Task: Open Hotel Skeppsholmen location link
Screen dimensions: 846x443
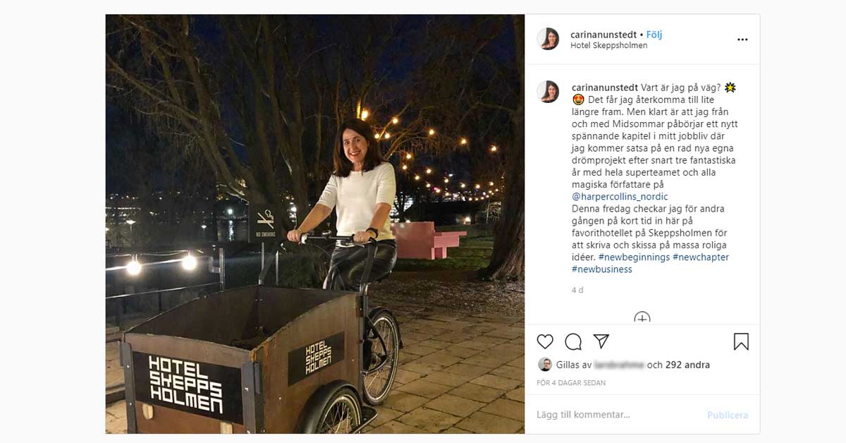Action: [x=608, y=46]
